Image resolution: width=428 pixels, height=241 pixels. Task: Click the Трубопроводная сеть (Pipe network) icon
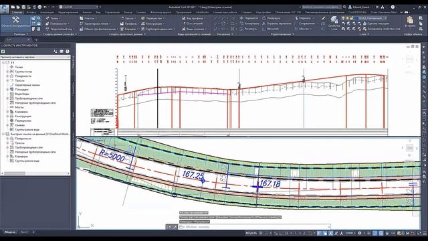pos(142,29)
